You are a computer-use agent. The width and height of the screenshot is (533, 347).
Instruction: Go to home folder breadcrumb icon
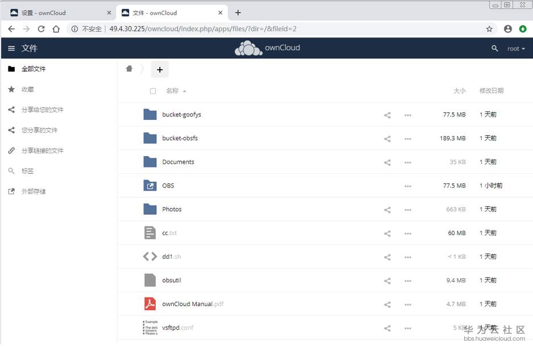129,69
